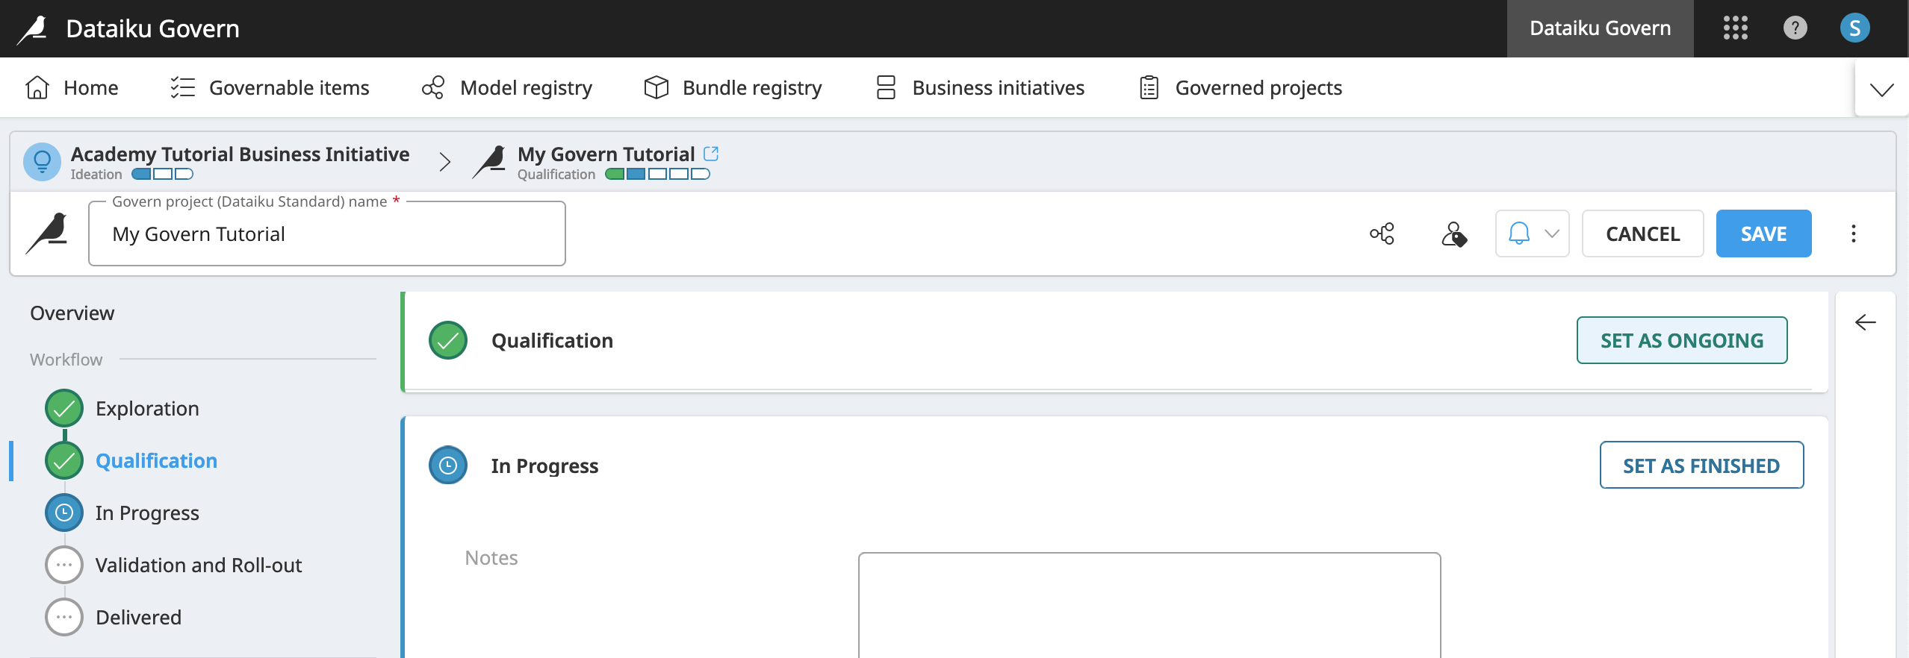Screen dimensions: 1909x658
Task: Open the user profile avatar S
Action: 1854,28
